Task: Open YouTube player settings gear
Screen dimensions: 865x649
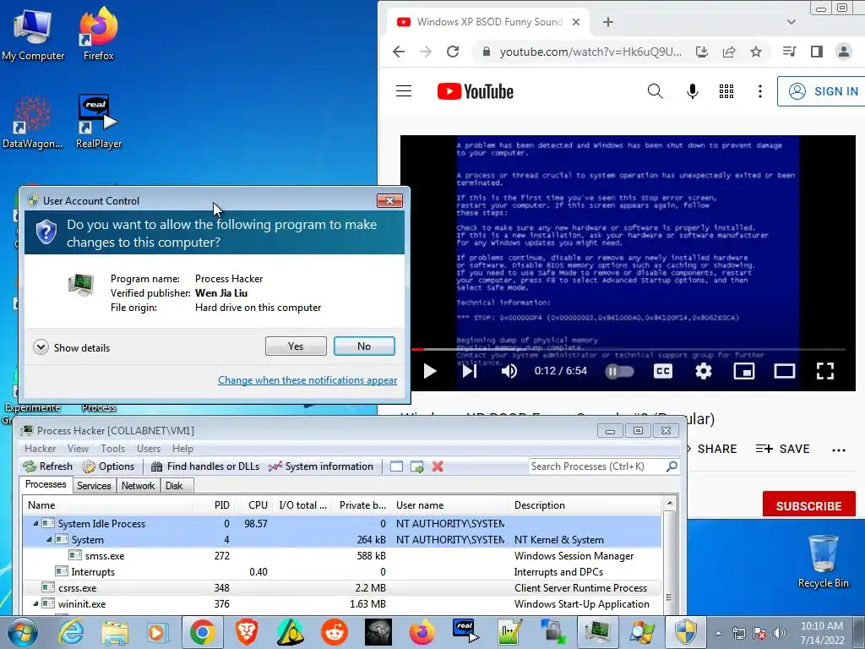Action: pos(704,371)
